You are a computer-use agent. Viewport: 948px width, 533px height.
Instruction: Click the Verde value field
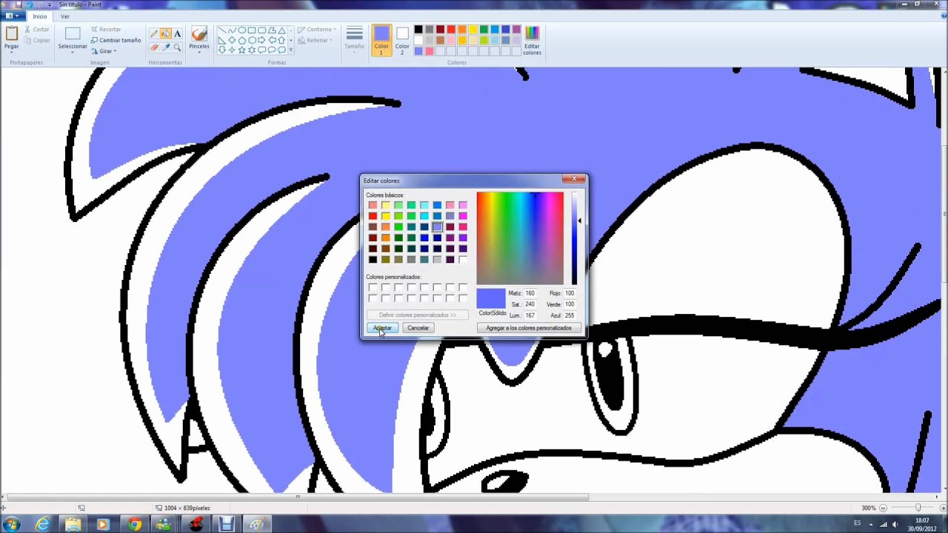point(570,304)
